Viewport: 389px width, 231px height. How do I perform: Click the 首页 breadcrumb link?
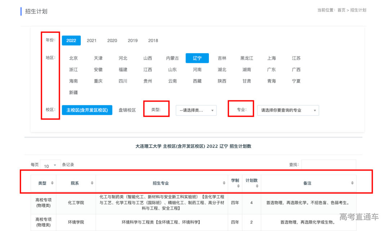[x=341, y=10]
